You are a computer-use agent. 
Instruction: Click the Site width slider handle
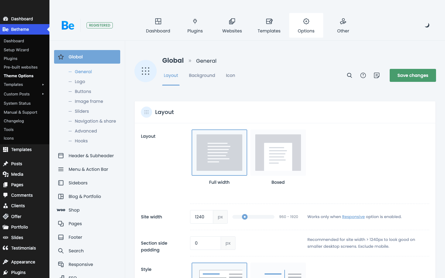[x=245, y=217]
